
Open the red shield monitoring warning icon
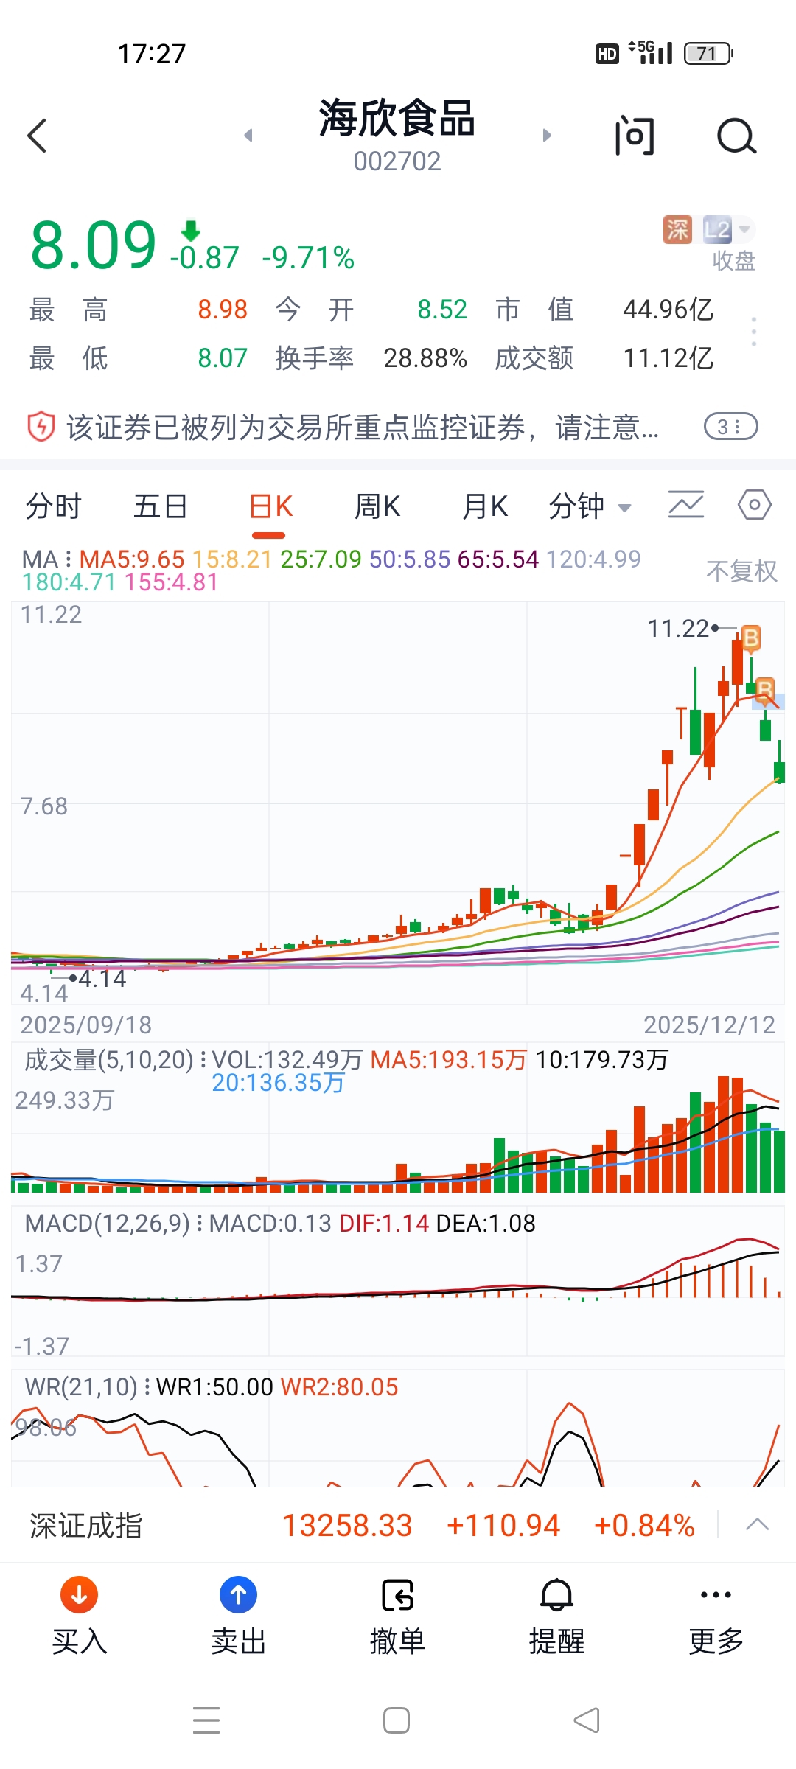(x=41, y=427)
